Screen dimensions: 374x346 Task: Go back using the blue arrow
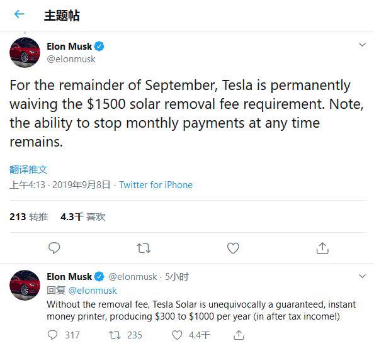(x=19, y=14)
